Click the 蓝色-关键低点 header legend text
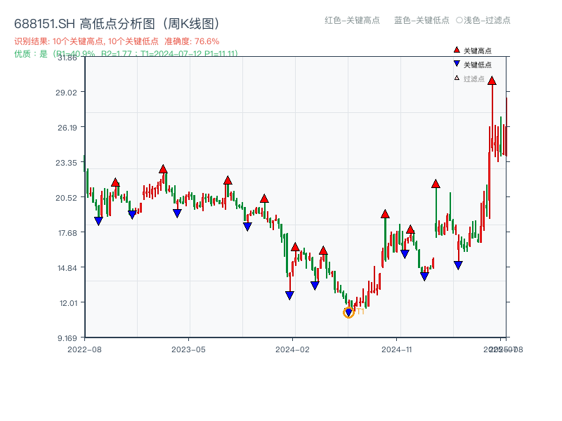The height and width of the screenshot is (421, 562). [421, 20]
